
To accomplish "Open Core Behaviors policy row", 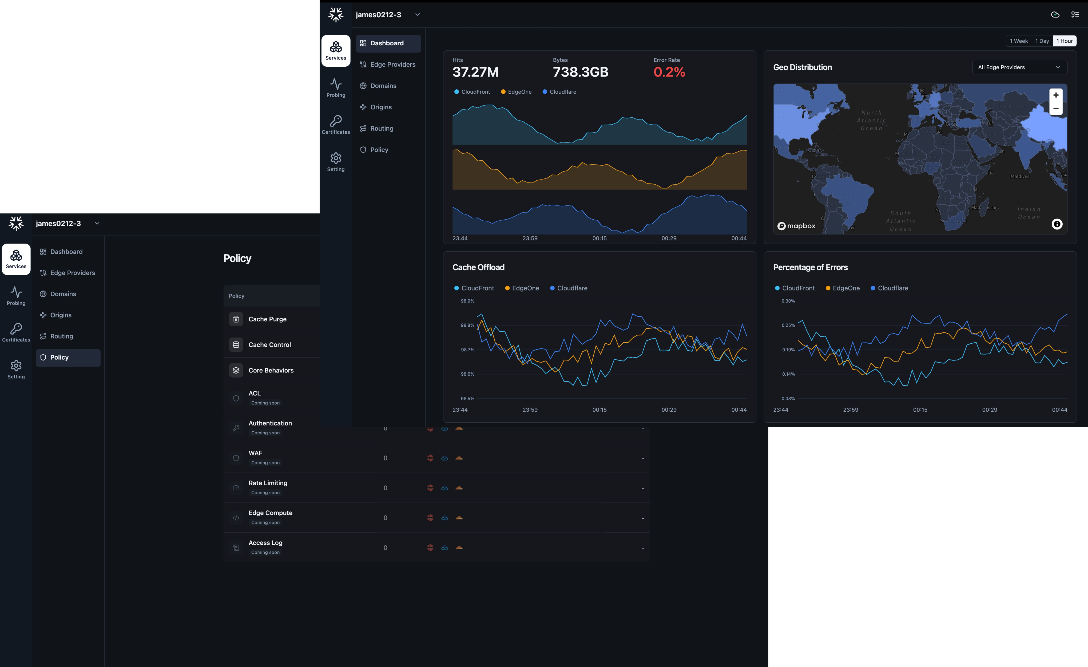I will [271, 370].
